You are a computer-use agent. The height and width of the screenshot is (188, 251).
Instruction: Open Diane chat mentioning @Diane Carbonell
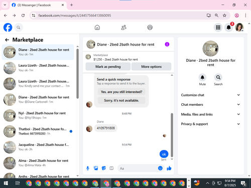pyautogui.click(x=38, y=99)
